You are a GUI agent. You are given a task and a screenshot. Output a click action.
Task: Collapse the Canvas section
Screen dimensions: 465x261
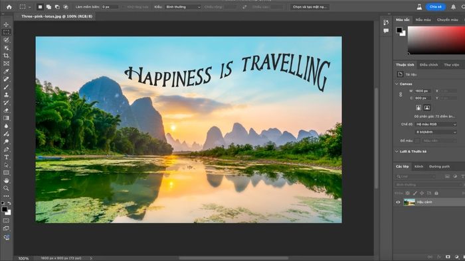click(x=397, y=84)
